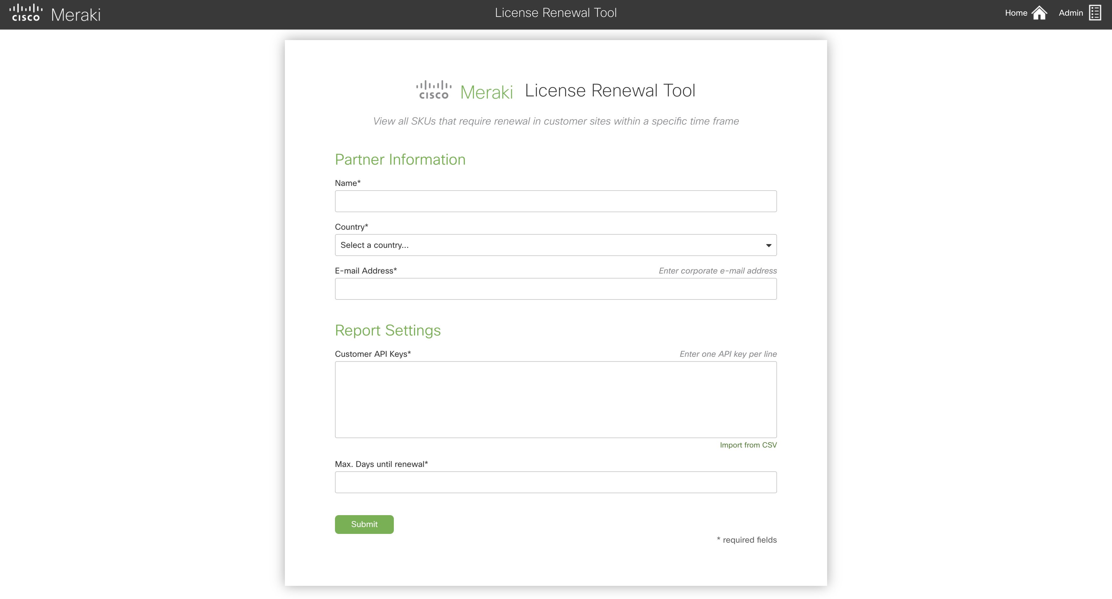Open the Country dropdown list

[x=555, y=245]
